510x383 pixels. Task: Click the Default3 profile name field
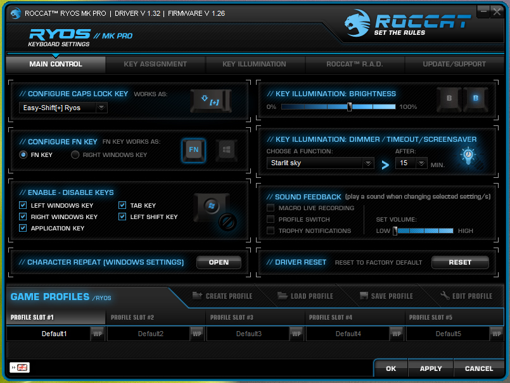[x=248, y=334]
